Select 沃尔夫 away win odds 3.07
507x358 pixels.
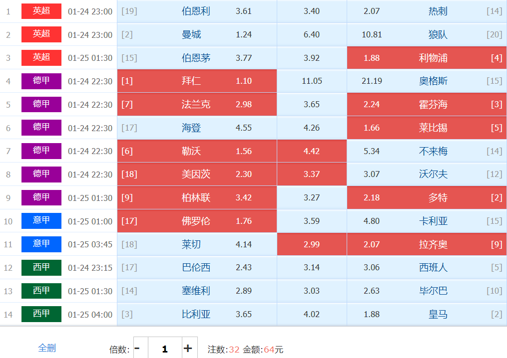point(427,175)
